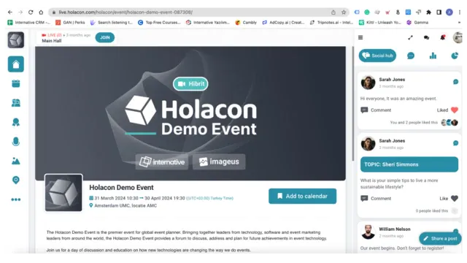Open the Top Free Courses bookmark

[159, 23]
